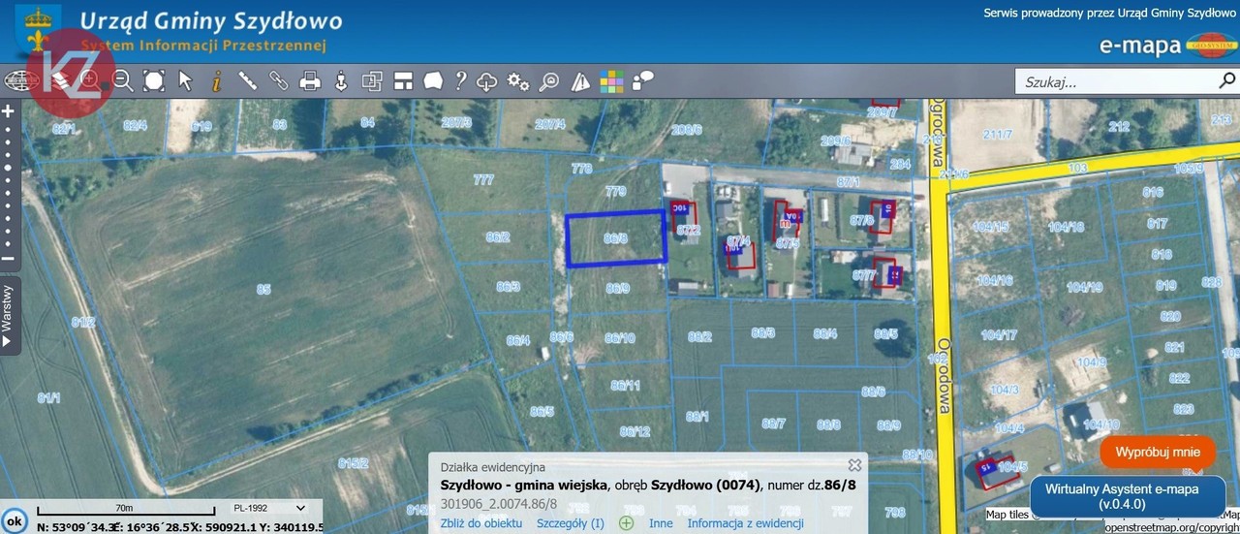
Task: Click parcel label 211/7
Action: point(996,134)
